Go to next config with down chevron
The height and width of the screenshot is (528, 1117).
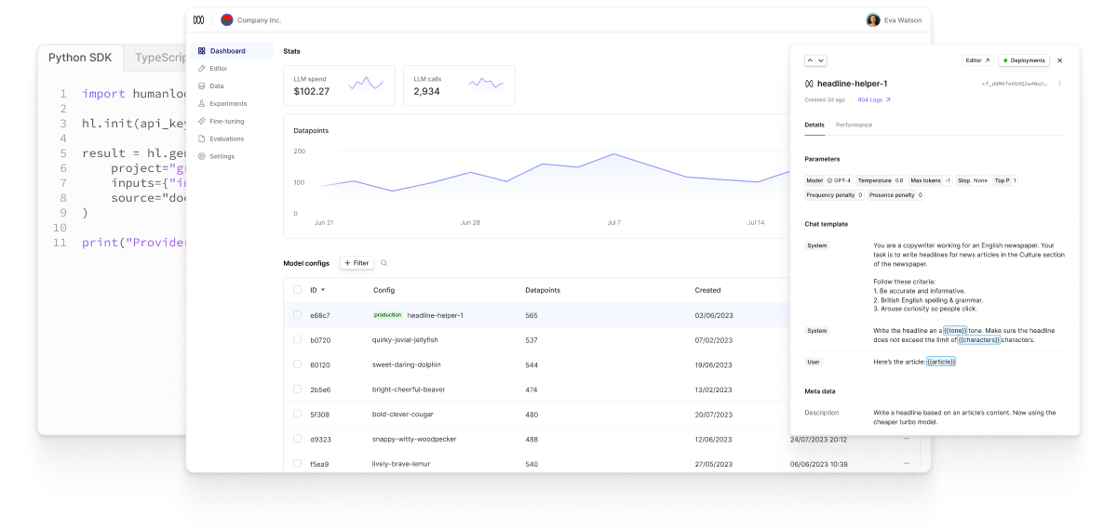pos(821,60)
